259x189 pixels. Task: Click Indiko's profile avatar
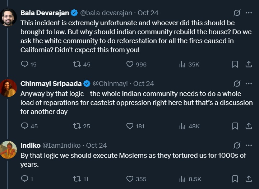click(8, 149)
